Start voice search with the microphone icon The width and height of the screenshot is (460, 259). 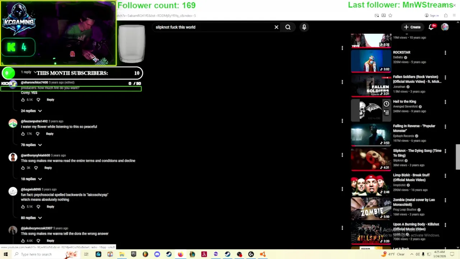pyautogui.click(x=304, y=27)
